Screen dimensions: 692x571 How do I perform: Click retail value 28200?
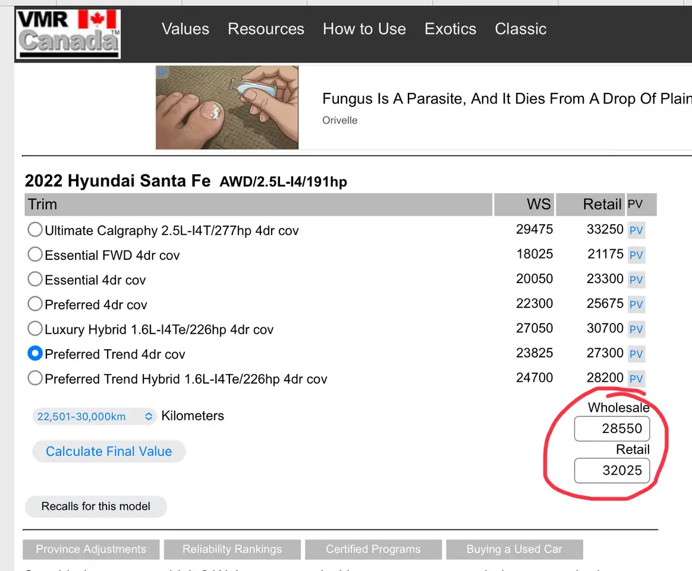tap(605, 378)
